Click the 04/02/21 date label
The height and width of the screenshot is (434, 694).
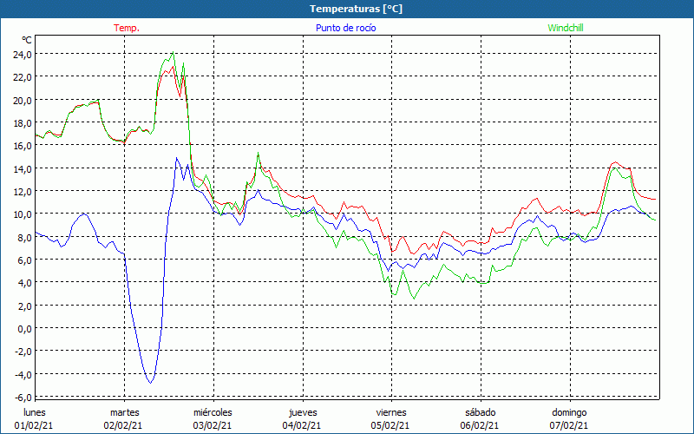302,425
